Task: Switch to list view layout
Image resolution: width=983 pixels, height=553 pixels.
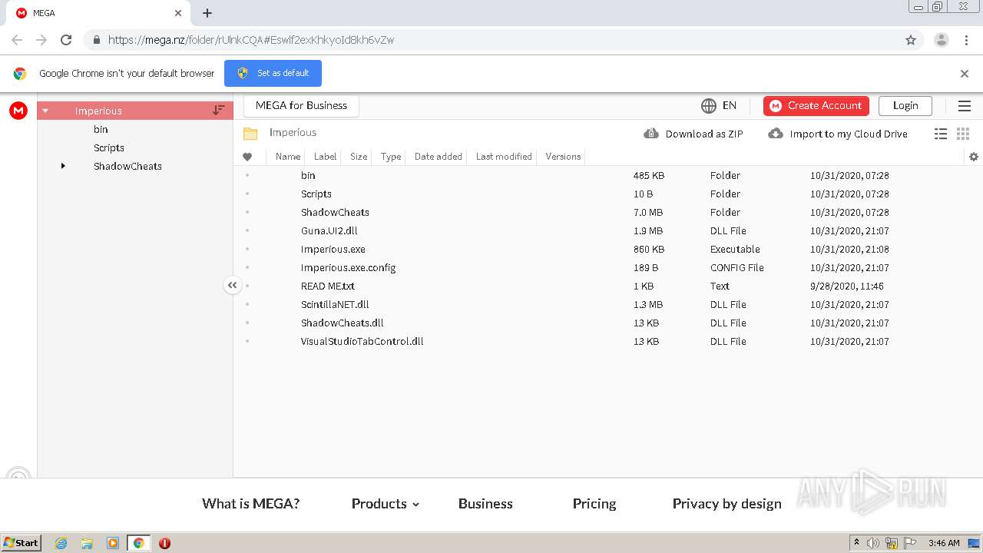Action: coord(941,134)
